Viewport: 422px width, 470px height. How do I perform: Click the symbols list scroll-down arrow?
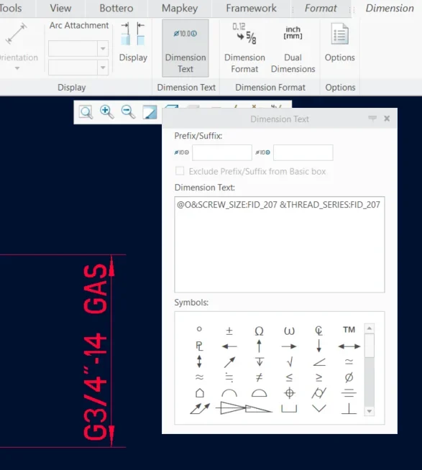[x=370, y=411]
